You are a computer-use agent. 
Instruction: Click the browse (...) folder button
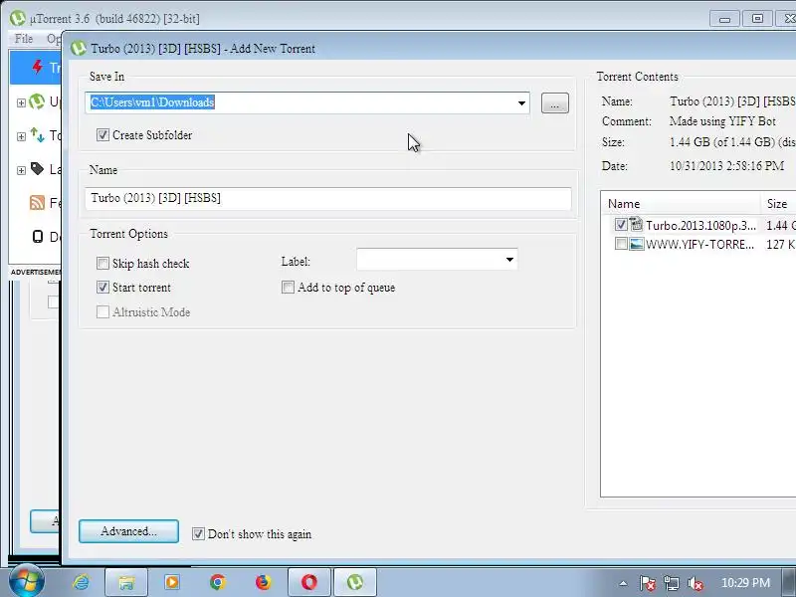(555, 103)
